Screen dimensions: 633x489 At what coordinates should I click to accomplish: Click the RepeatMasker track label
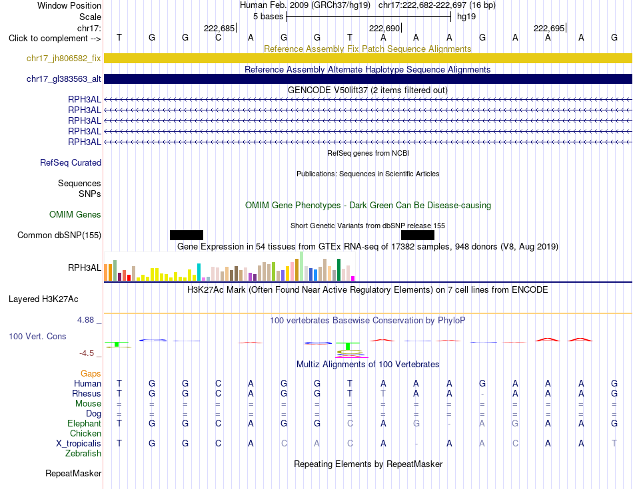(73, 473)
